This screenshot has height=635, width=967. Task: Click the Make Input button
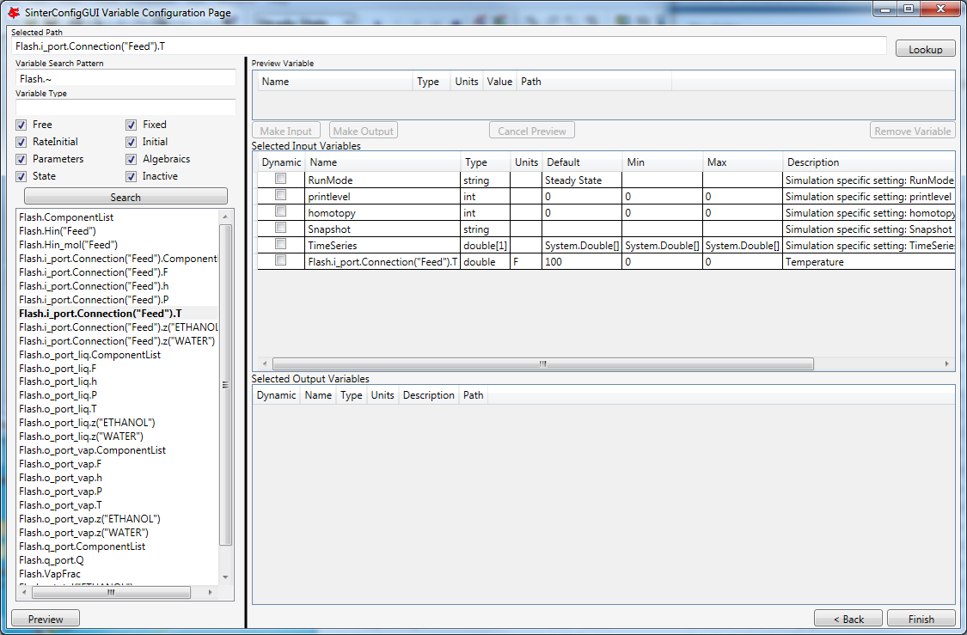[x=286, y=131]
